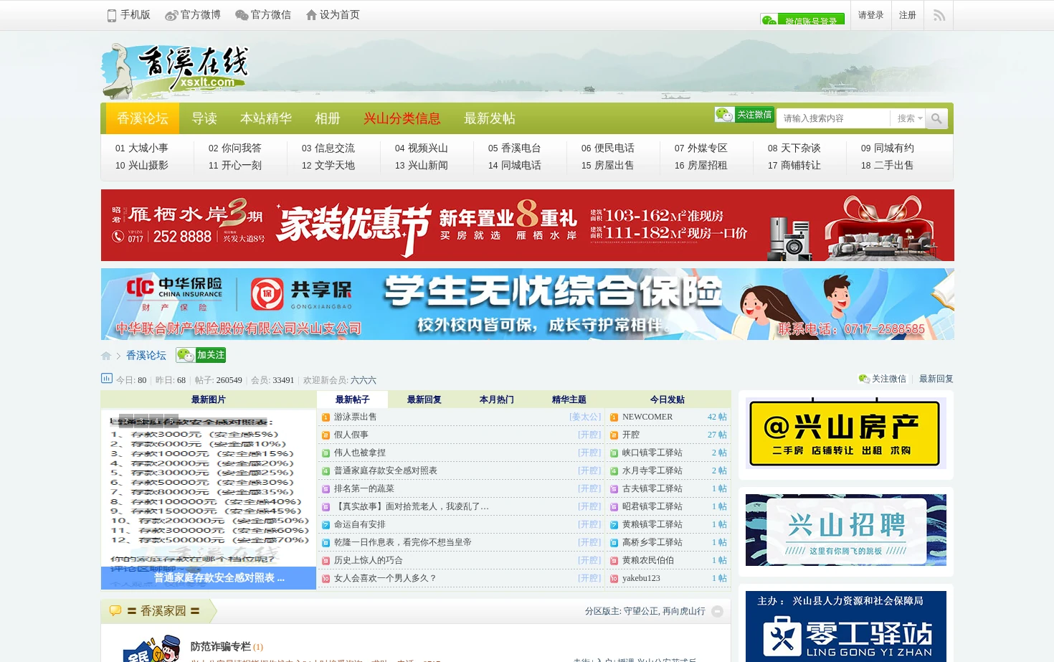Open the 相册 navigation tab
The image size is (1054, 662).
click(x=328, y=118)
